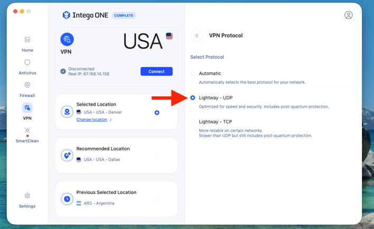Viewport: 374px width, 229px height.
Task: Click the Connect button
Action: 156,71
